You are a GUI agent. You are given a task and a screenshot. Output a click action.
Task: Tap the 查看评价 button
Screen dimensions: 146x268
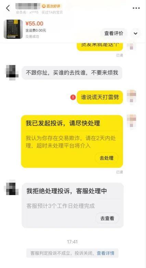tap(114, 33)
